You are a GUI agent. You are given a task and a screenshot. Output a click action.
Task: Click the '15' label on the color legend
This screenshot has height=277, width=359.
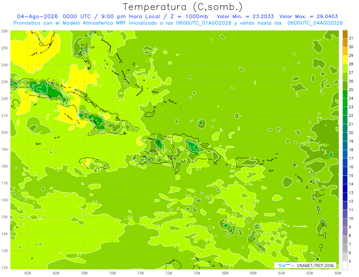tap(351, 175)
